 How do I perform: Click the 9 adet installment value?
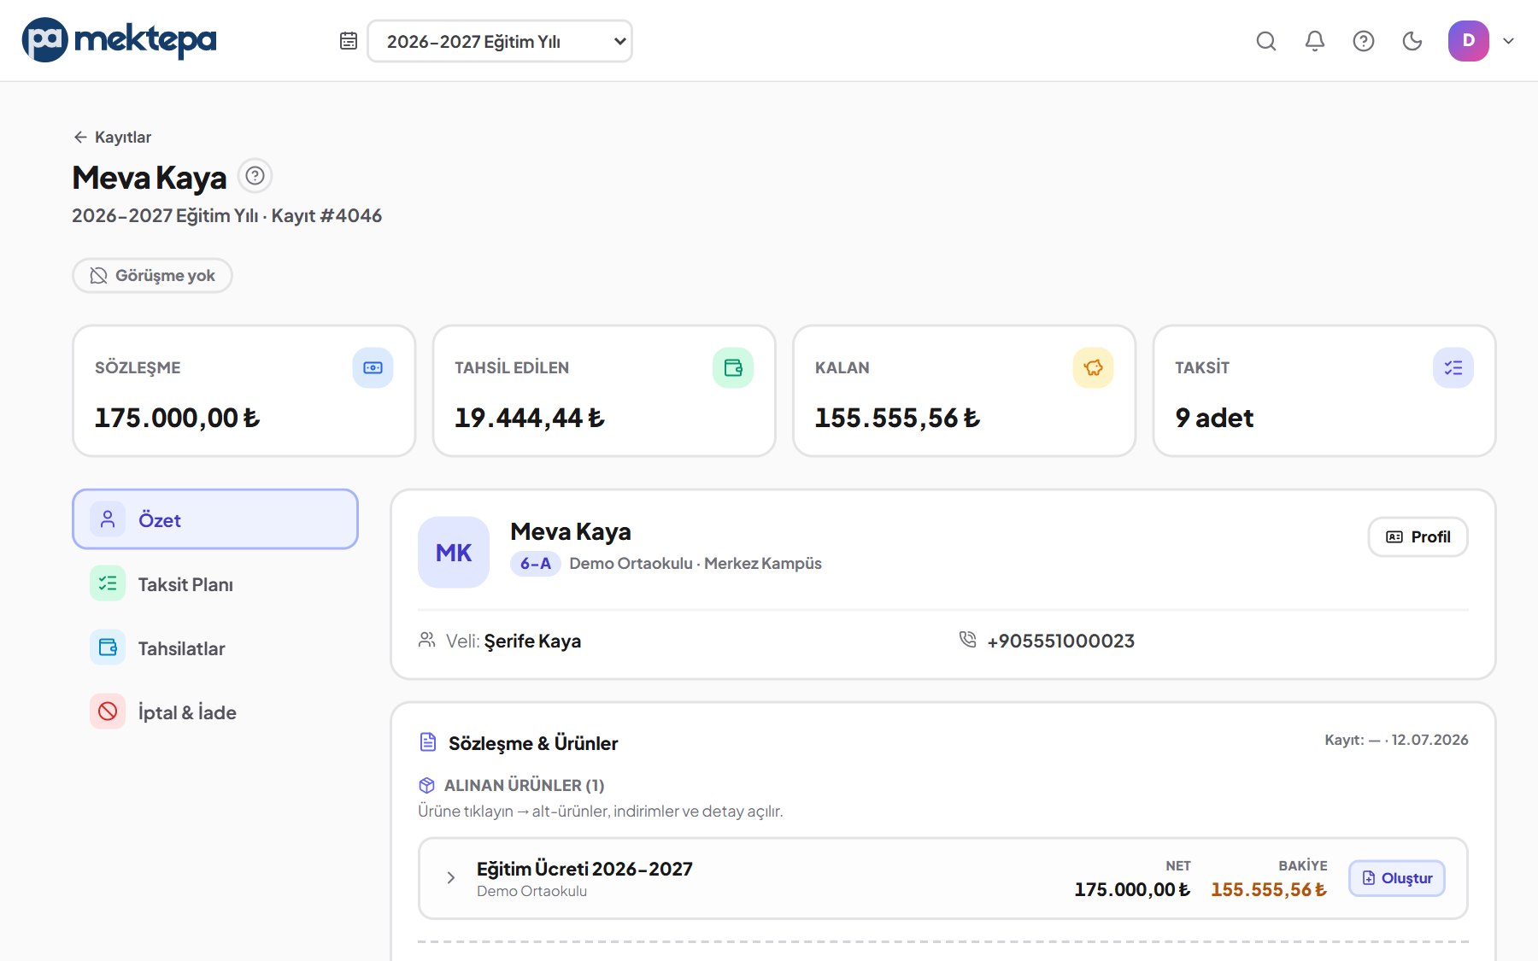pyautogui.click(x=1214, y=418)
